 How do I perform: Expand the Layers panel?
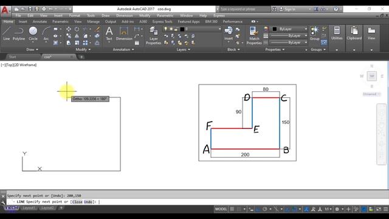coord(184,49)
